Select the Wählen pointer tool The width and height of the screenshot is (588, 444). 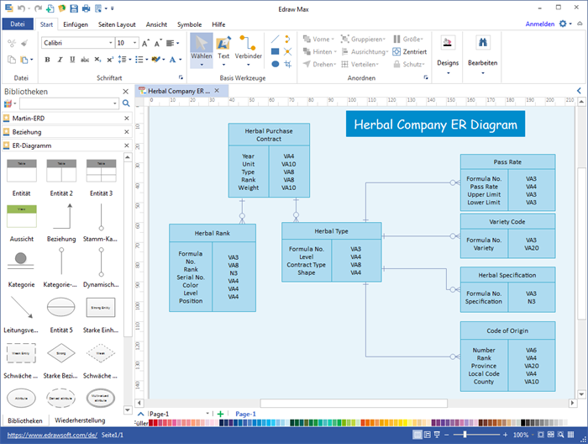(x=201, y=49)
